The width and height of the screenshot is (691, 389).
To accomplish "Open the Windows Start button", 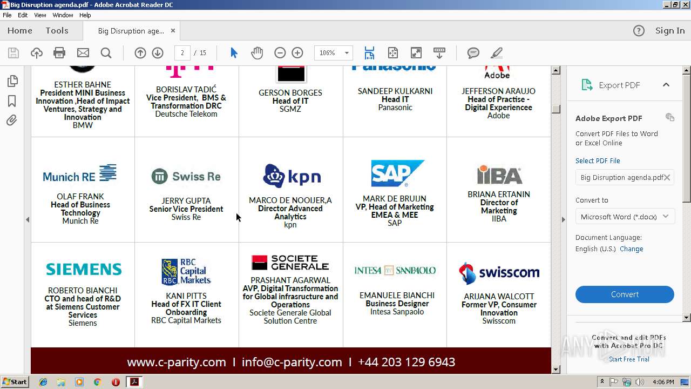I will pos(15,382).
